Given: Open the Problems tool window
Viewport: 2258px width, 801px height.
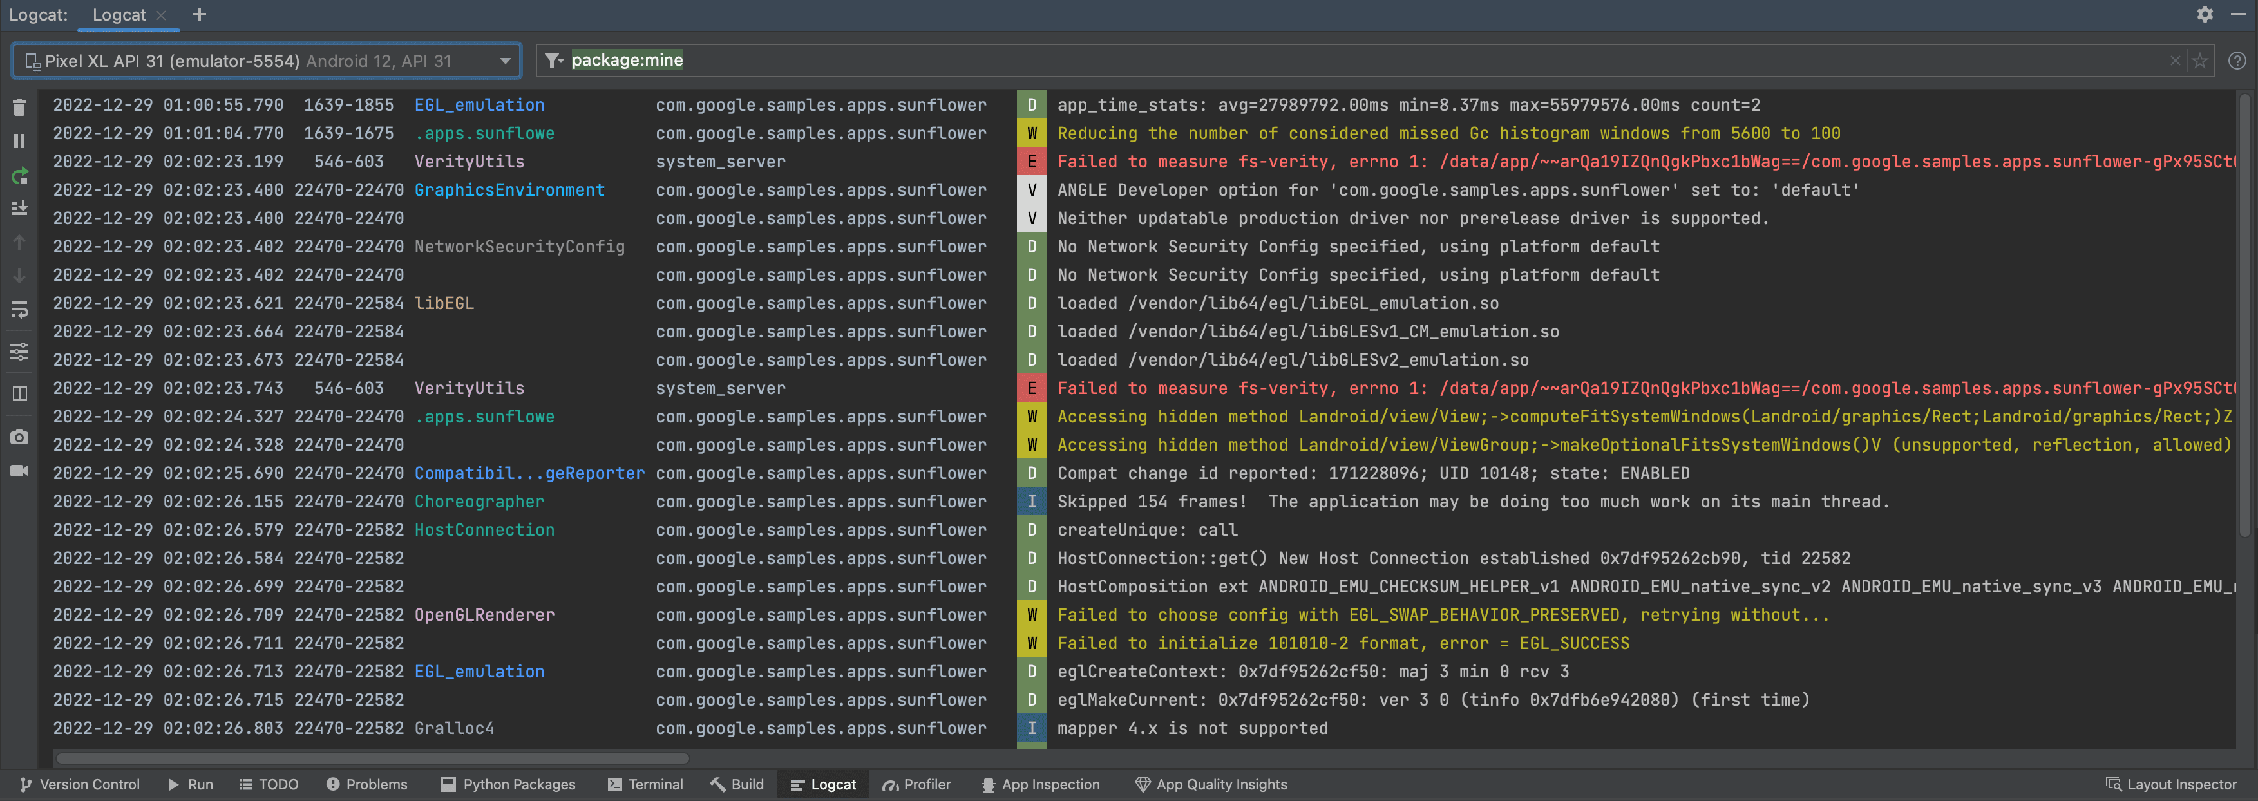Looking at the screenshot, I should 366,784.
